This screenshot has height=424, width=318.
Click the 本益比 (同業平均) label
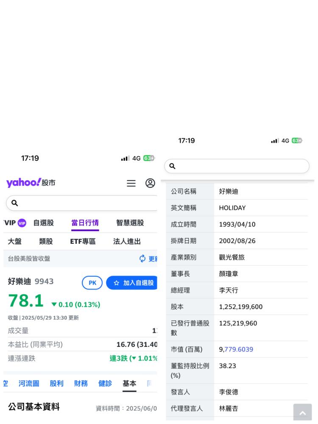pos(35,344)
